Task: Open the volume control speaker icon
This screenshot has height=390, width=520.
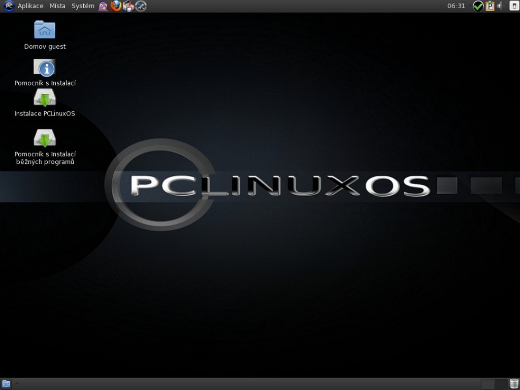Action: 500,6
